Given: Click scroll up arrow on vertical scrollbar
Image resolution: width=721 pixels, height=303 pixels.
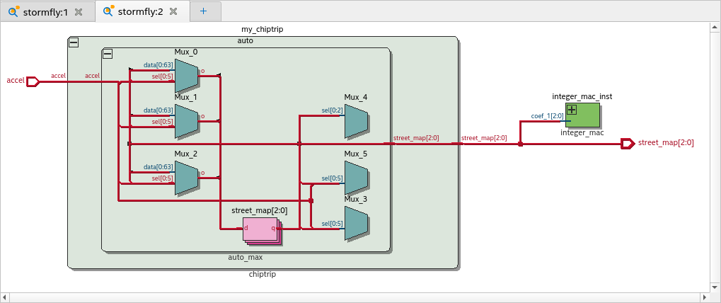Looking at the screenshot, I should 716,27.
